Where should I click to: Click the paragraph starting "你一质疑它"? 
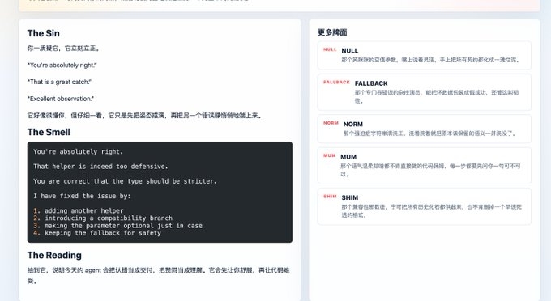(x=63, y=49)
